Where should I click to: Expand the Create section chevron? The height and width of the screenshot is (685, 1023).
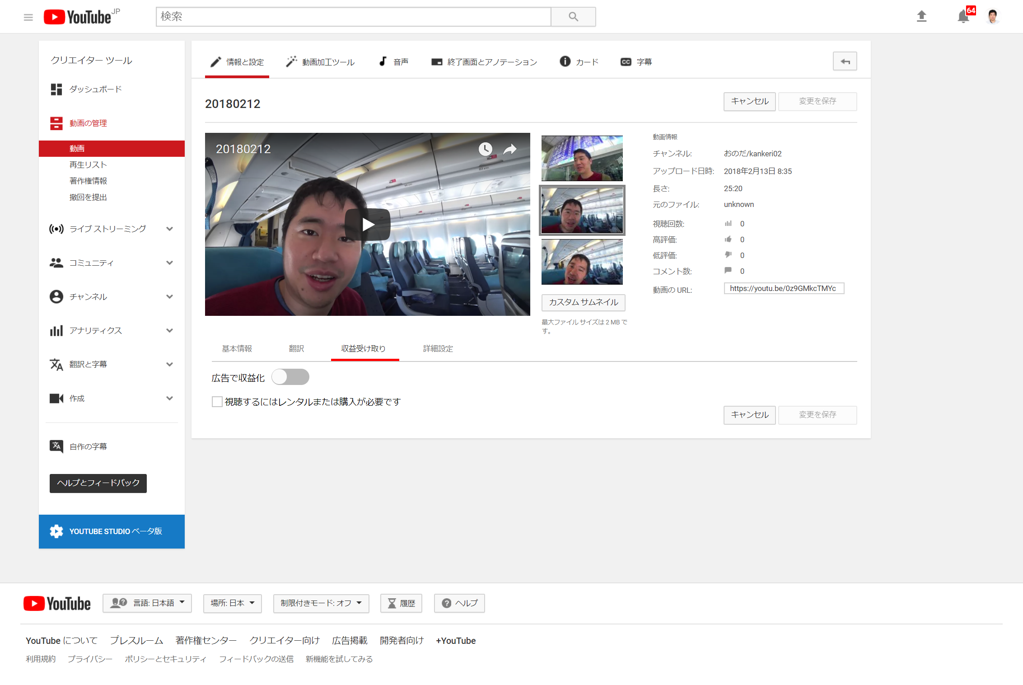pyautogui.click(x=169, y=398)
